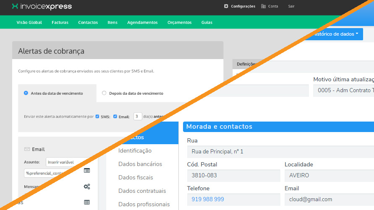
Task: Select 'Antes da data de vencimento' radio
Action: coord(26,93)
